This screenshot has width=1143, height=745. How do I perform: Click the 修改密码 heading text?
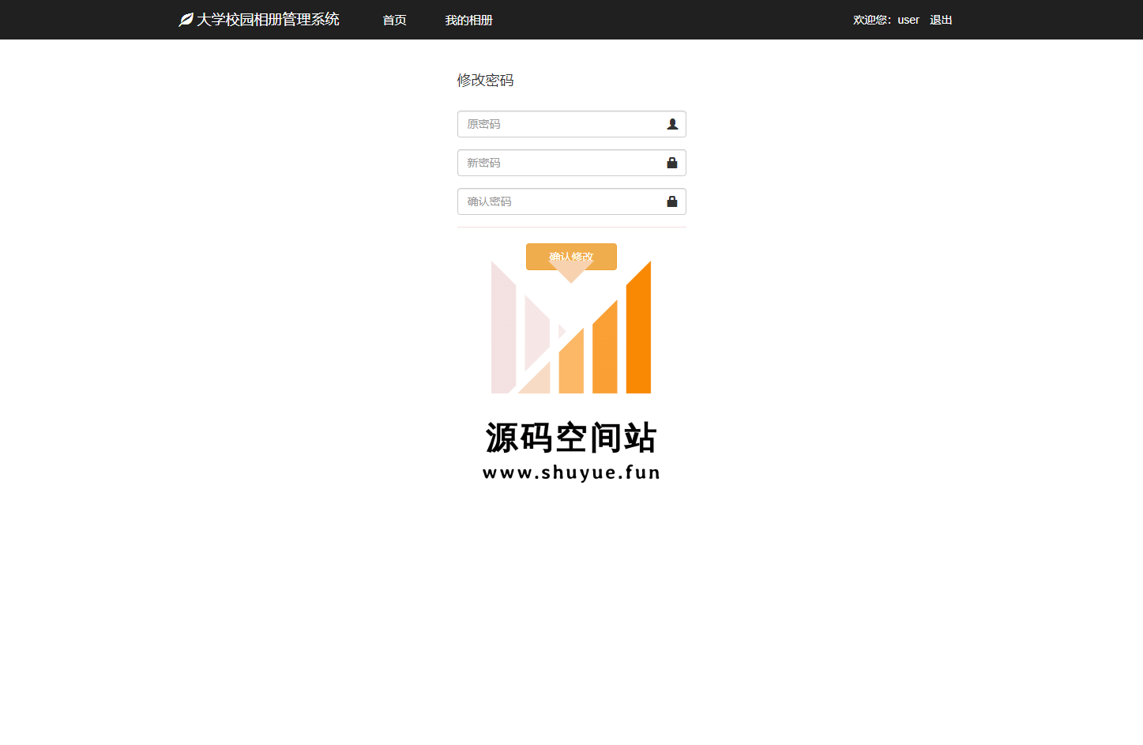(x=485, y=80)
